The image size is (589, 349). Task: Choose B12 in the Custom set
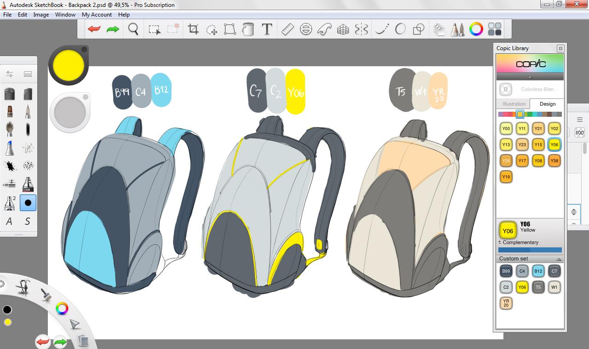pyautogui.click(x=538, y=271)
